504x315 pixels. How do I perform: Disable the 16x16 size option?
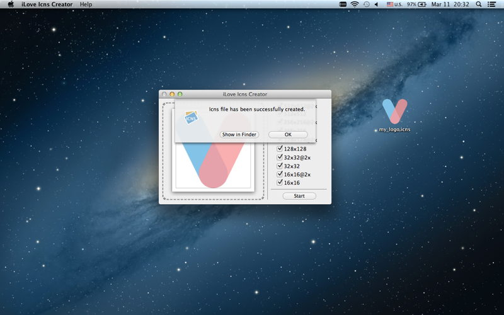coord(280,182)
